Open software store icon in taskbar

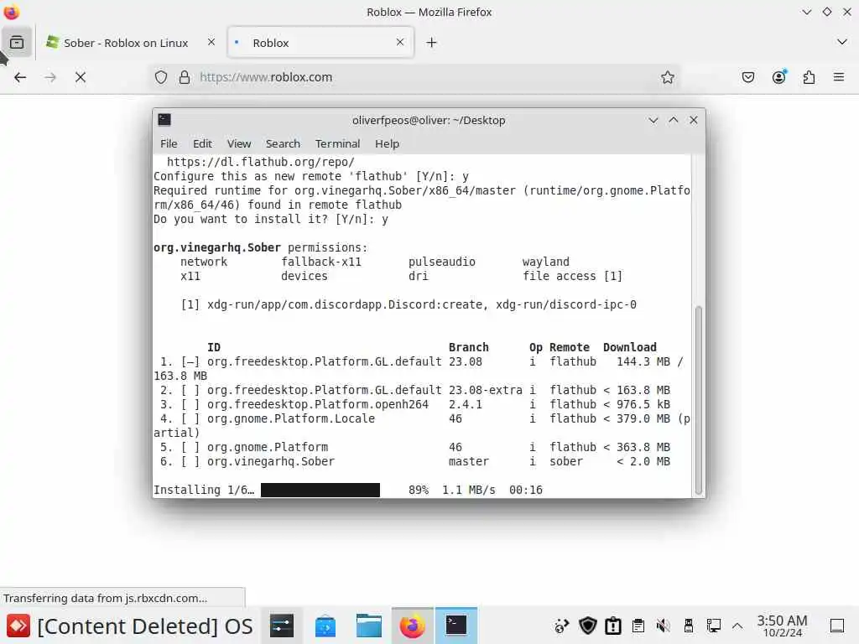(x=325, y=626)
